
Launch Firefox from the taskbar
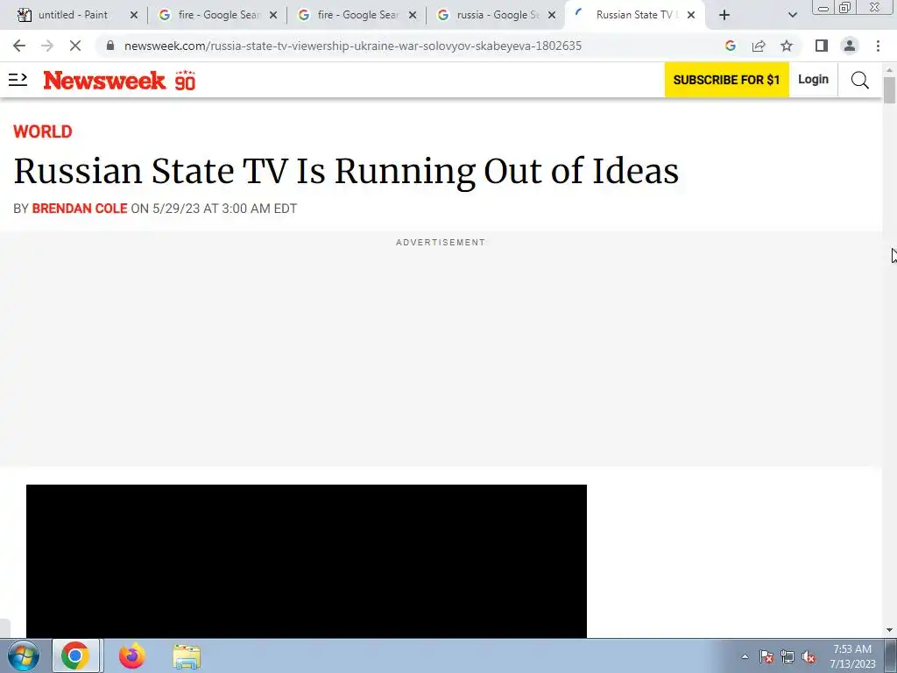pyautogui.click(x=131, y=655)
